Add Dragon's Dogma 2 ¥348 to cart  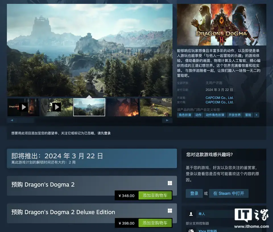(x=155, y=196)
